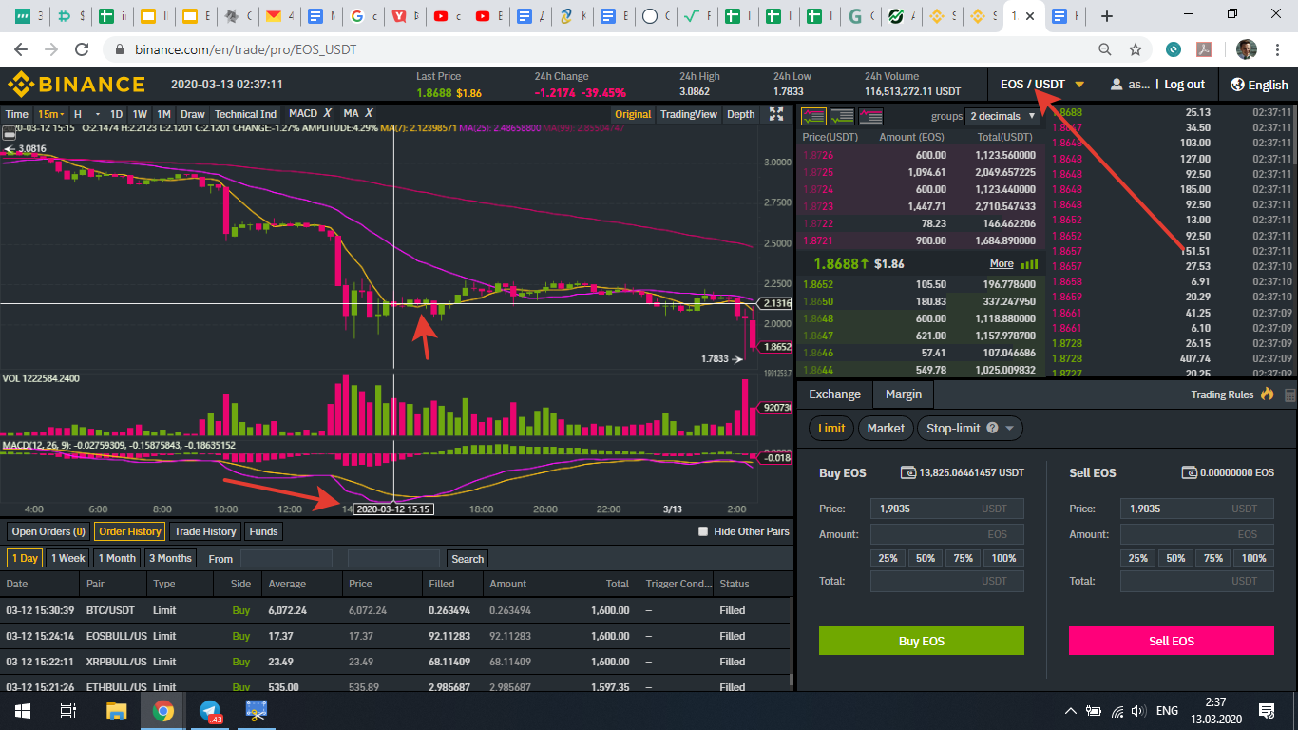Select Market order type
Image resolution: width=1298 pixels, height=730 pixels.
click(886, 428)
